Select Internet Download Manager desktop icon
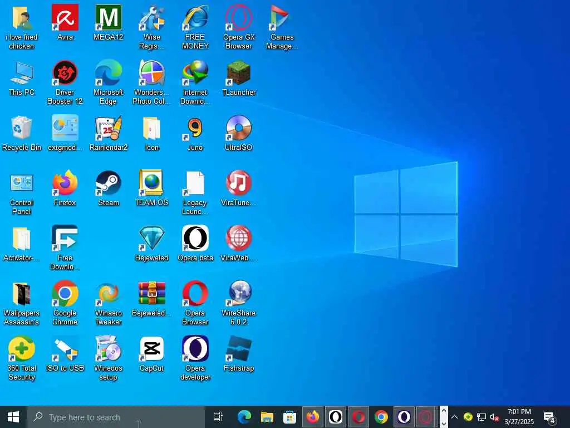 coord(195,82)
